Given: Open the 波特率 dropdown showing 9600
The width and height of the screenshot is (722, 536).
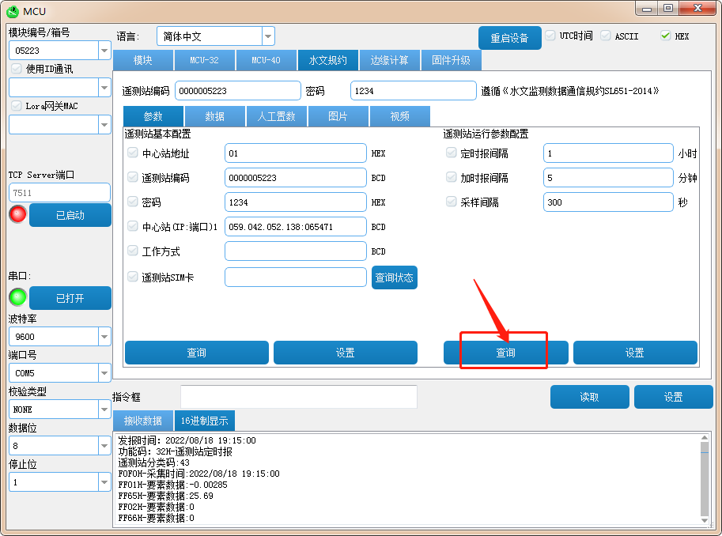Looking at the screenshot, I should tap(104, 336).
